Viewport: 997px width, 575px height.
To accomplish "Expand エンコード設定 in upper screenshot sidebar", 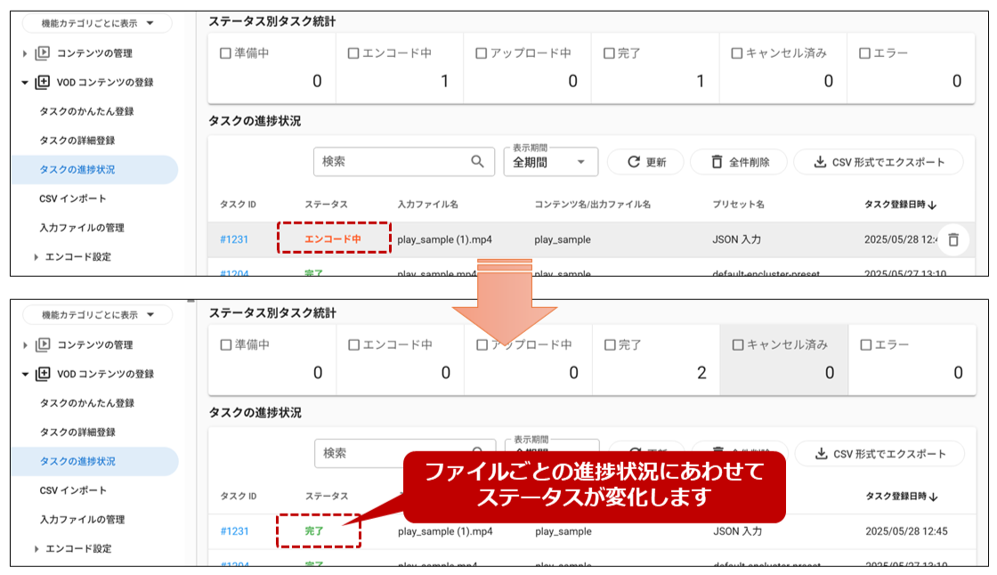I will [36, 257].
